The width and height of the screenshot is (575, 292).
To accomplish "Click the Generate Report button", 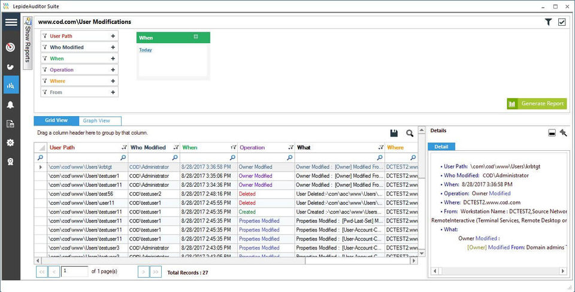I will click(537, 104).
